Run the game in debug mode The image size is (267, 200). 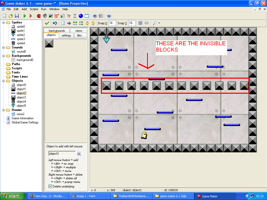click(31, 16)
